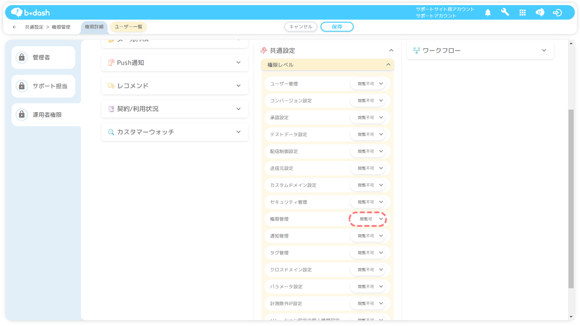Click the logout icon
The width and height of the screenshot is (580, 326).
tap(557, 13)
